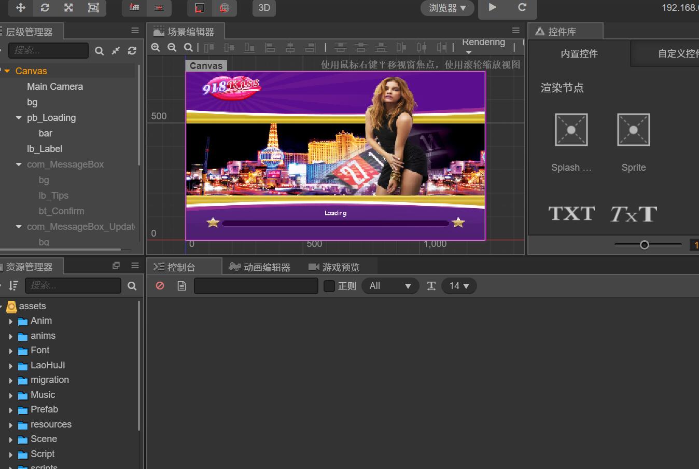Click the play preview button
This screenshot has height=469, width=699.
[493, 8]
